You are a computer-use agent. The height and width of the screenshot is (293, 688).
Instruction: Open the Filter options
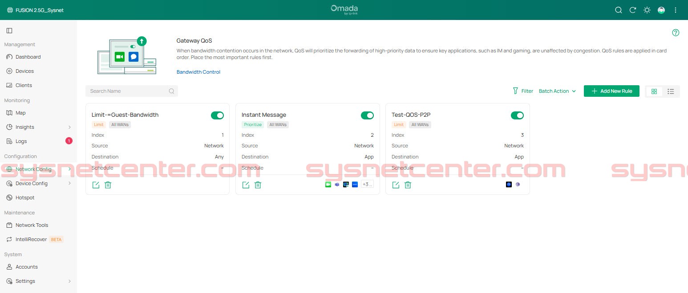[x=523, y=91]
